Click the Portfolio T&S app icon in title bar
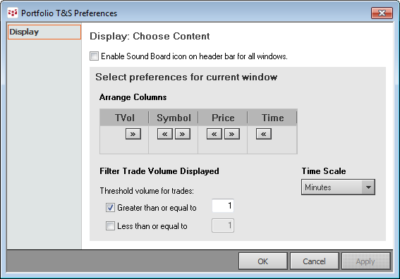The width and height of the screenshot is (400, 279). pyautogui.click(x=13, y=13)
